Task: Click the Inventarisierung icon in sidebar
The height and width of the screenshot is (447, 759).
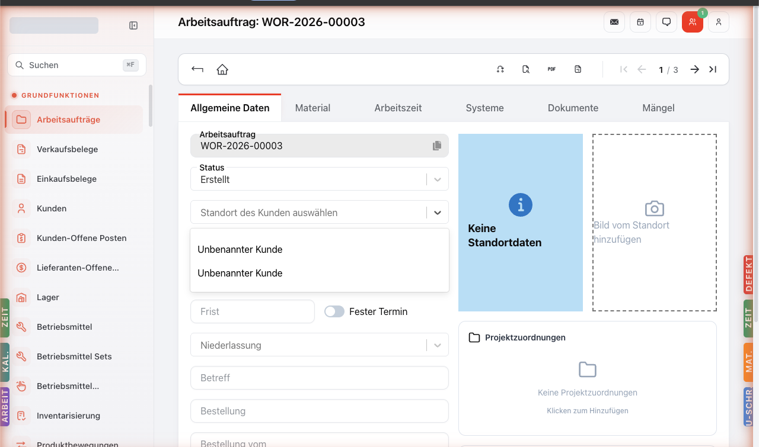Action: [x=21, y=416]
